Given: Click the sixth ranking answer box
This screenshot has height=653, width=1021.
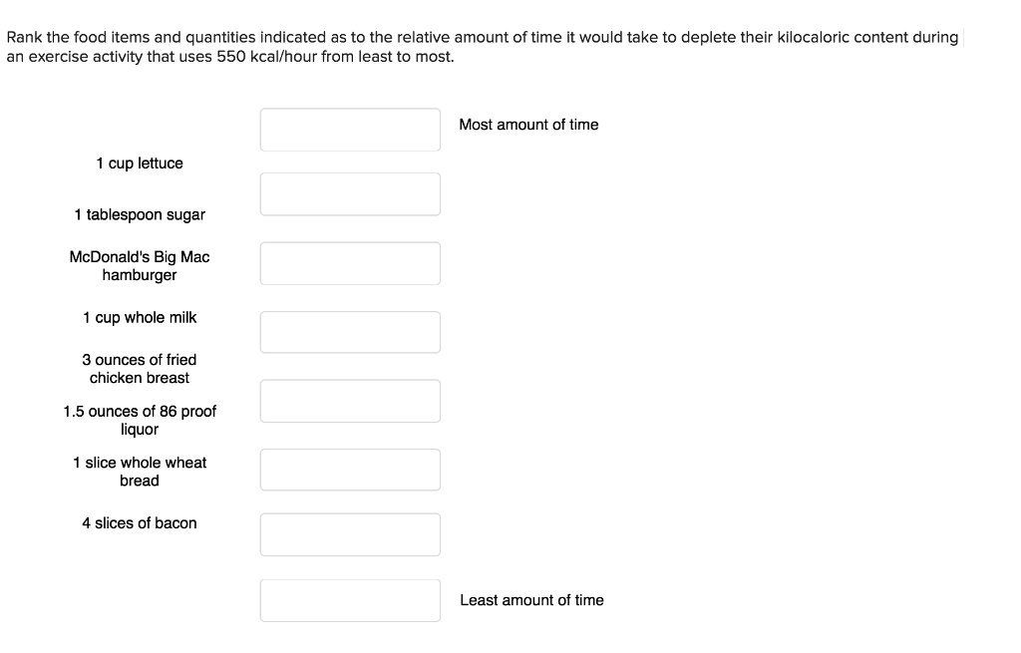Looking at the screenshot, I should (350, 469).
